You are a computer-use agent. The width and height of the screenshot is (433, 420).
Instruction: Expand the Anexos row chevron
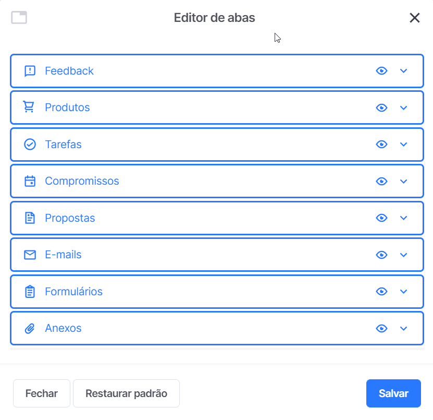(403, 328)
